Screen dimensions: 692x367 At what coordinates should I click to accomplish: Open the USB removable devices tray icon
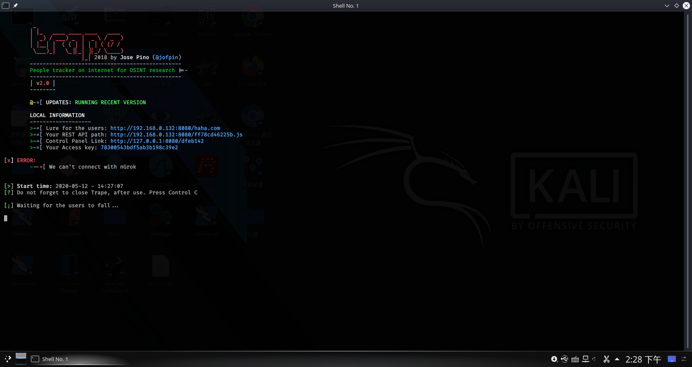565,359
